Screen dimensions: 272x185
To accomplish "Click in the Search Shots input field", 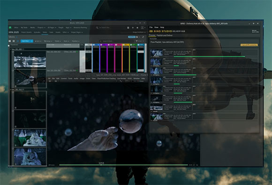I will [x=116, y=41].
